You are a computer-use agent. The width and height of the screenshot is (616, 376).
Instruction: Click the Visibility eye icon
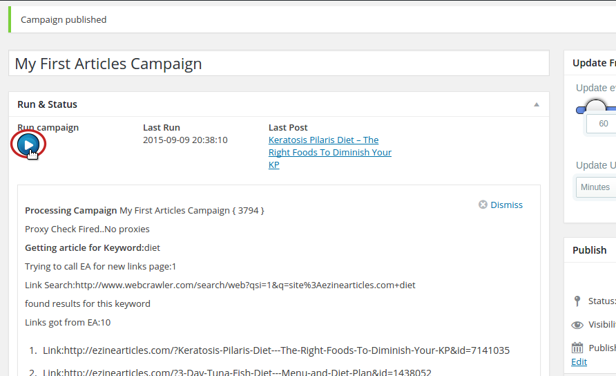577,325
